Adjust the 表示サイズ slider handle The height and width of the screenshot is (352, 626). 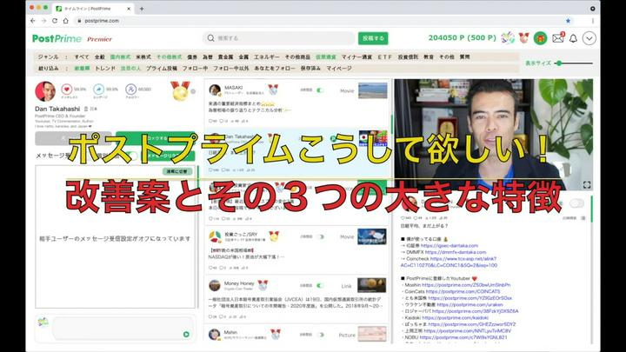559,63
